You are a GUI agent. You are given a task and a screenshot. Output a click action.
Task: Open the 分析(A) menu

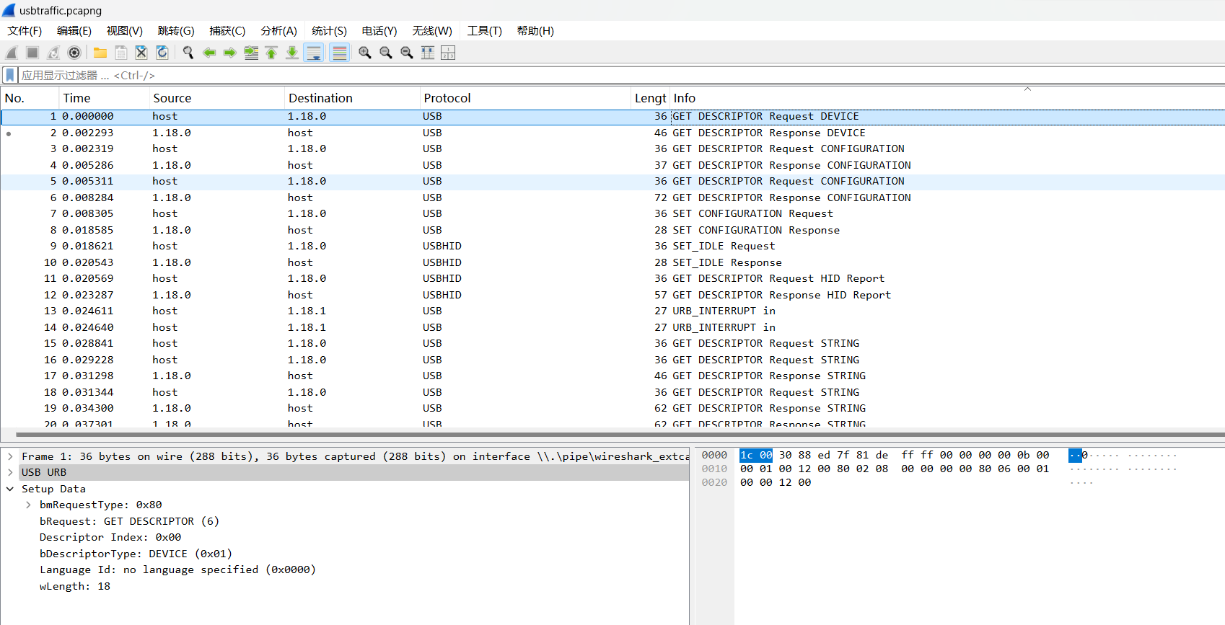(x=278, y=31)
